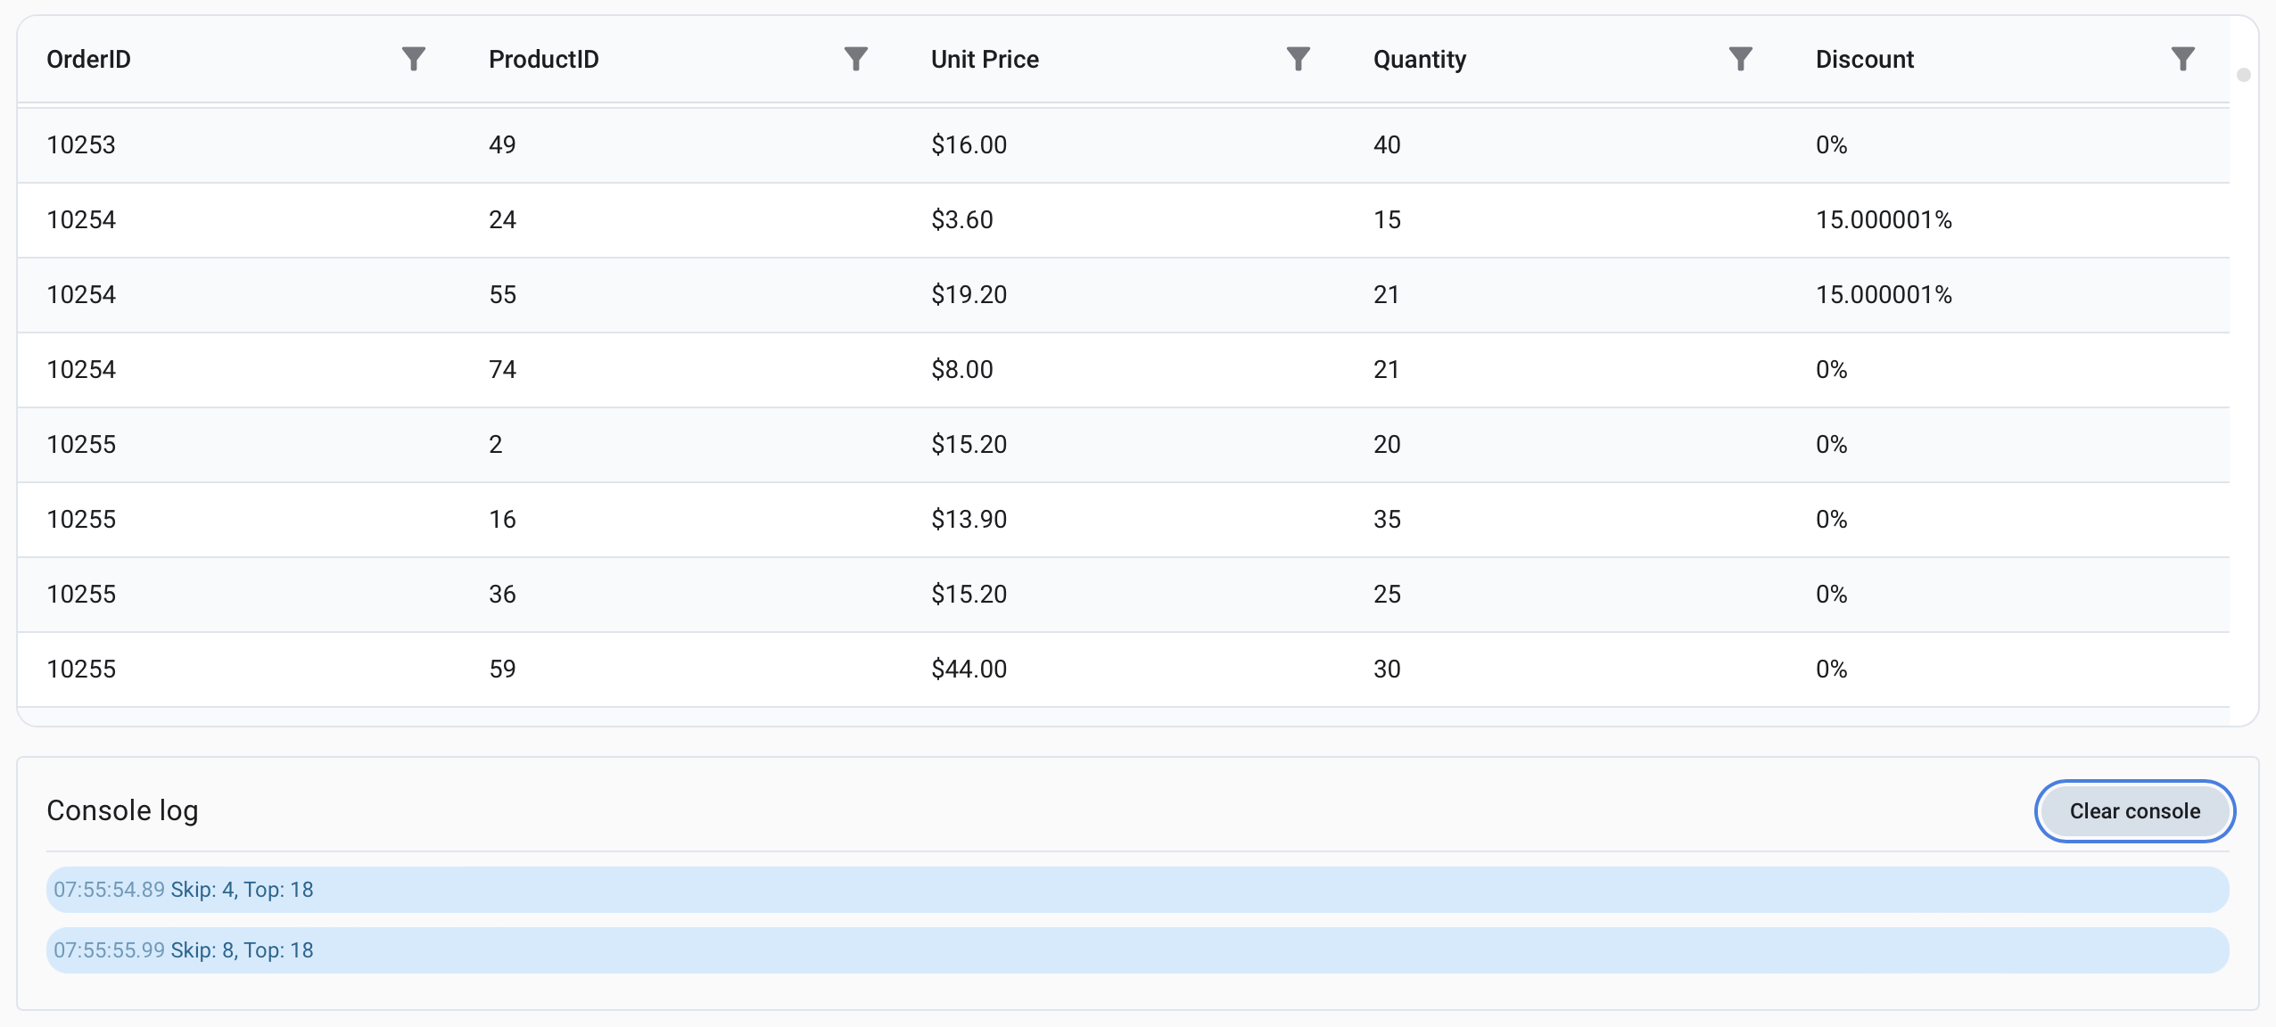Click the Console log heading
2276x1027 pixels.
(122, 810)
